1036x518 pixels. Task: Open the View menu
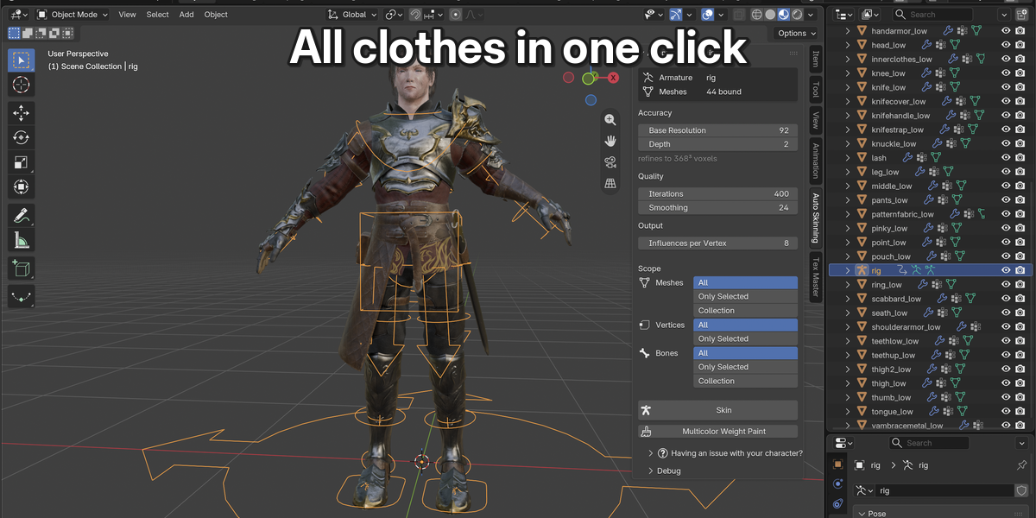coord(127,15)
